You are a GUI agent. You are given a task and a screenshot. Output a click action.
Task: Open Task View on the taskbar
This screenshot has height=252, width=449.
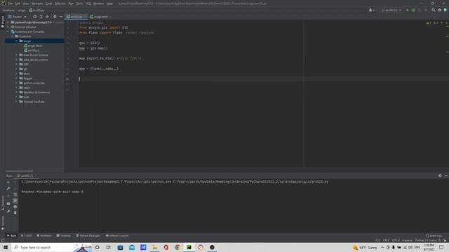point(109,247)
